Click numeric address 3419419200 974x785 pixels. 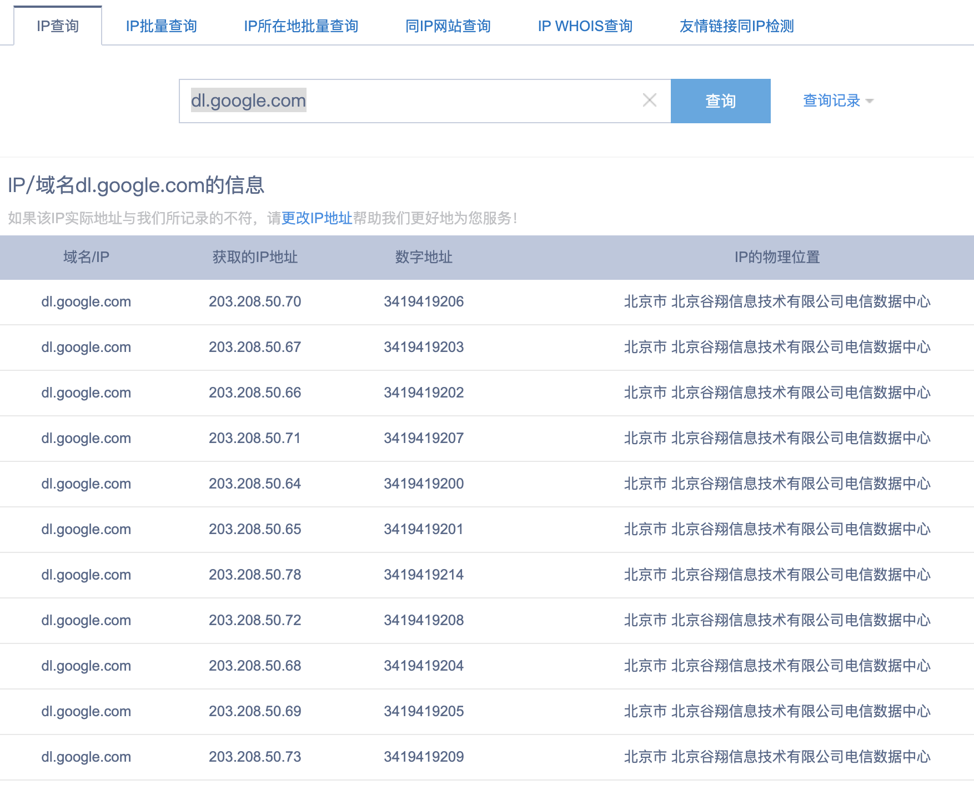coord(424,484)
